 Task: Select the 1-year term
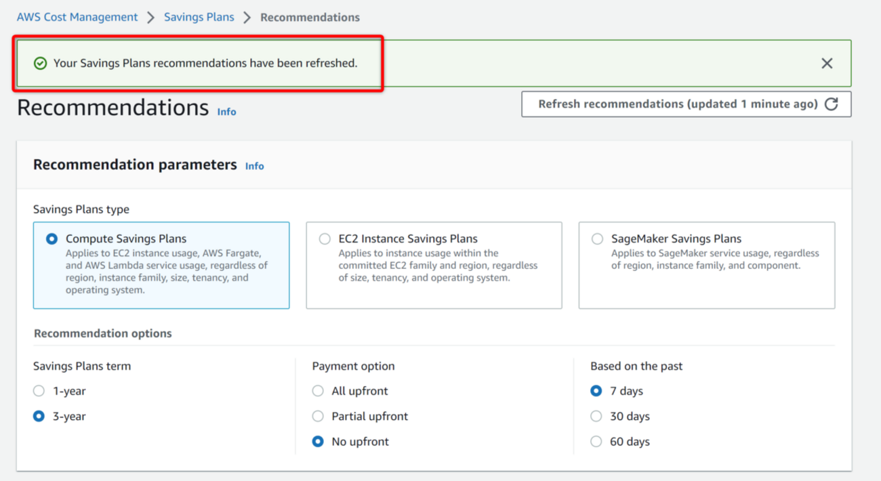(x=39, y=391)
